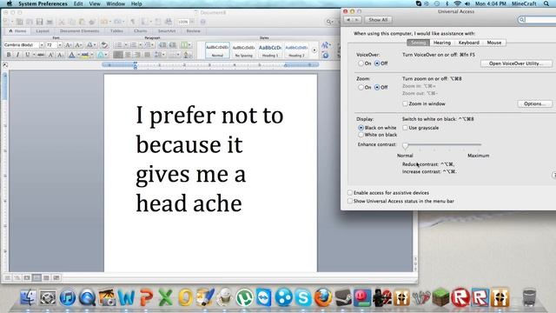Show paragraph marks with the pilcrow icon
Screen dimensions: 556x313
(x=133, y=22)
